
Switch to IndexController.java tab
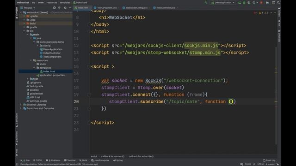(x=166, y=8)
